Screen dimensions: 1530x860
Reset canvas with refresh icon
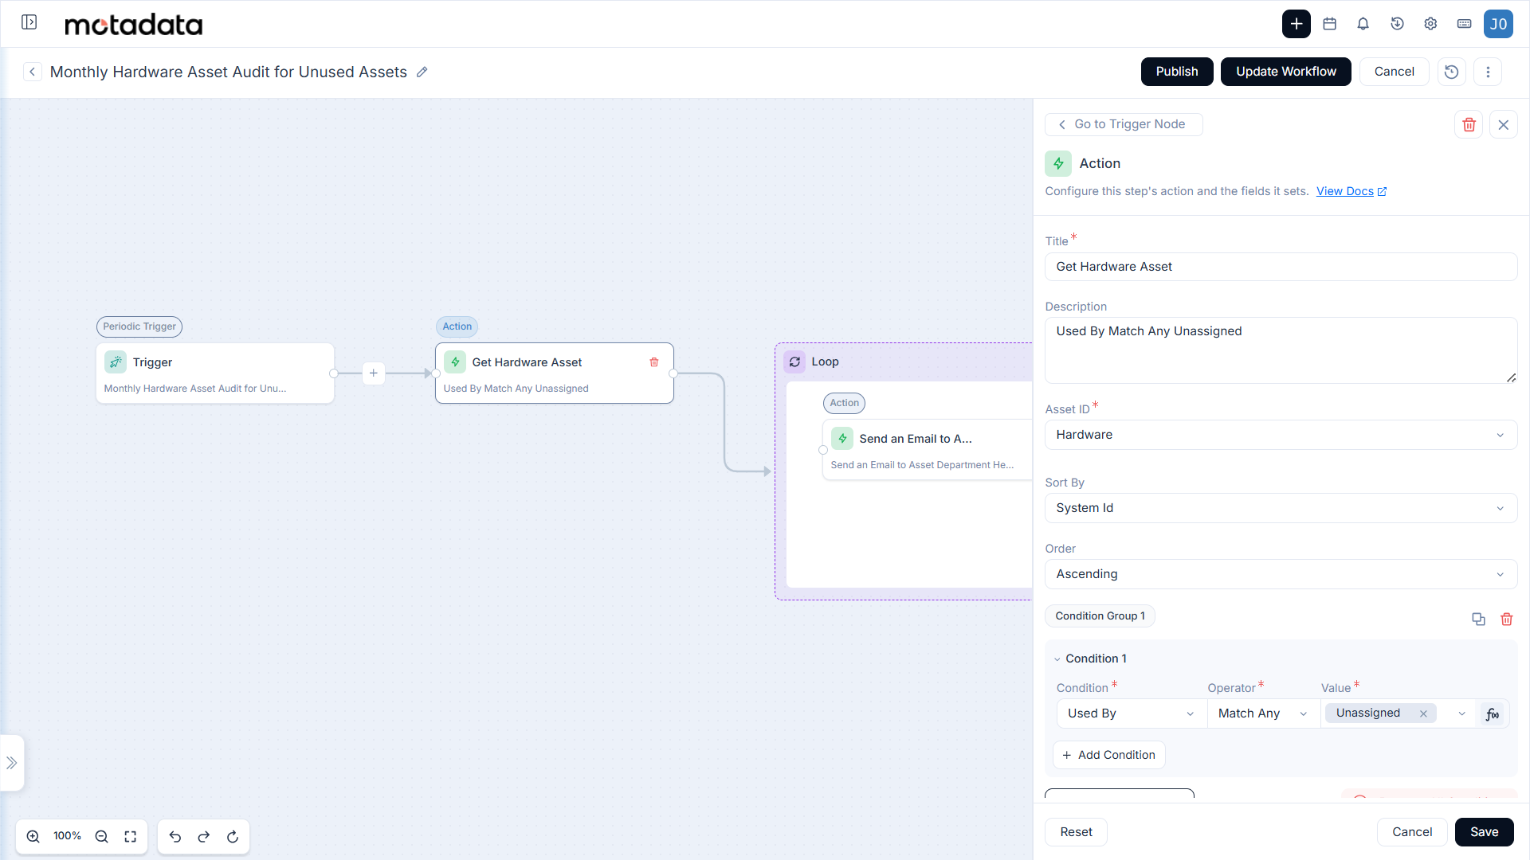pos(233,836)
